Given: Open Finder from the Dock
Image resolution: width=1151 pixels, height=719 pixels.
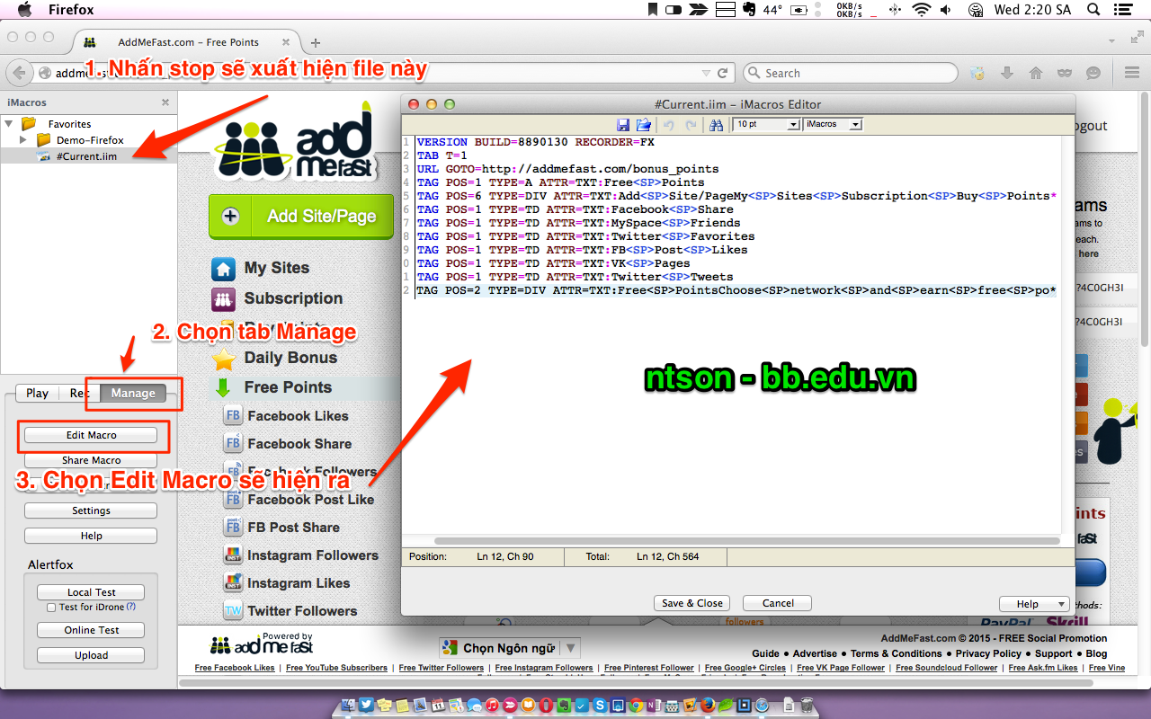Looking at the screenshot, I should click(x=348, y=706).
